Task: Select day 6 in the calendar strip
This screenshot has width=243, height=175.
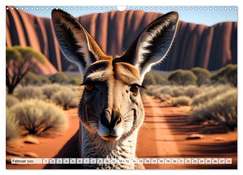Action: 80,161
